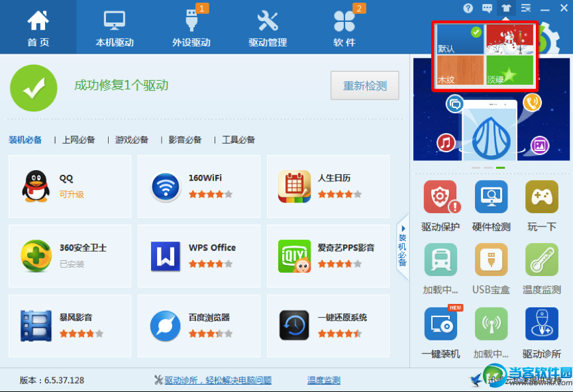Click 360安全卫士 已安装 status text
Screen dimensions: 573x392
pos(72,264)
